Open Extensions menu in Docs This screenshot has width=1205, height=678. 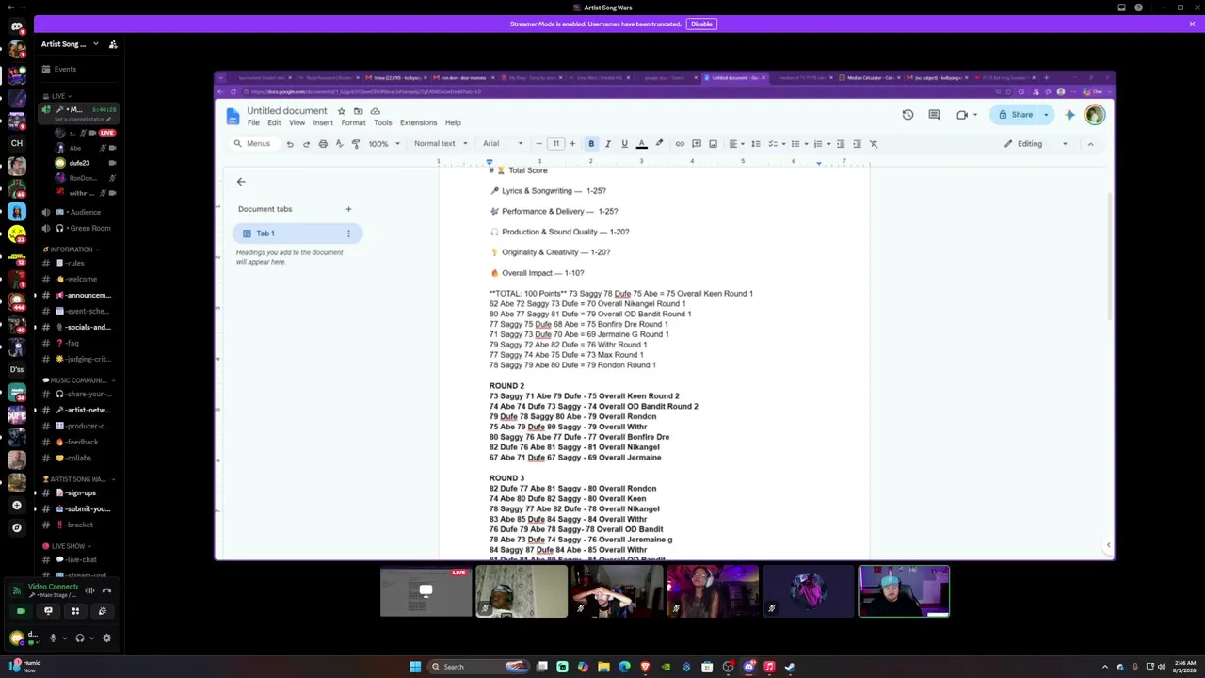418,123
